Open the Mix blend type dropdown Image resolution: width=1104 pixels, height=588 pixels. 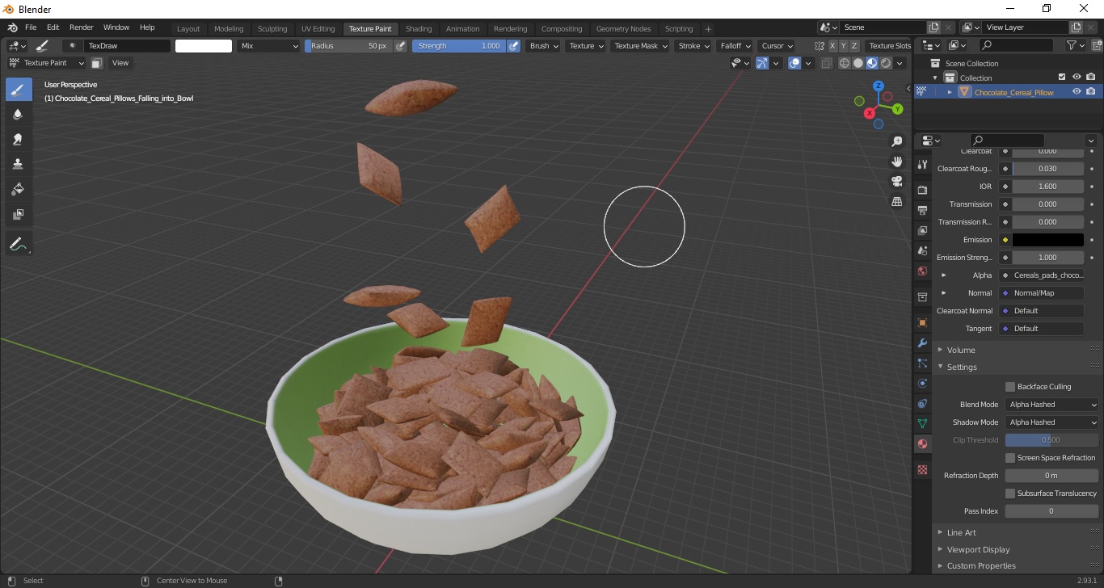[269, 46]
